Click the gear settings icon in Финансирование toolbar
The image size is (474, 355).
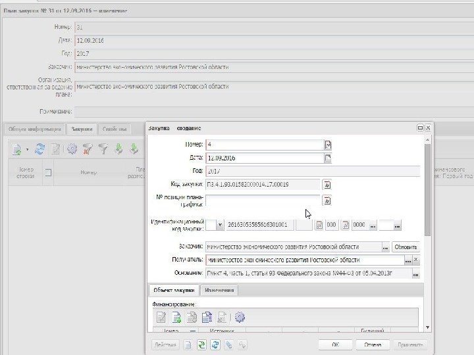(x=240, y=317)
